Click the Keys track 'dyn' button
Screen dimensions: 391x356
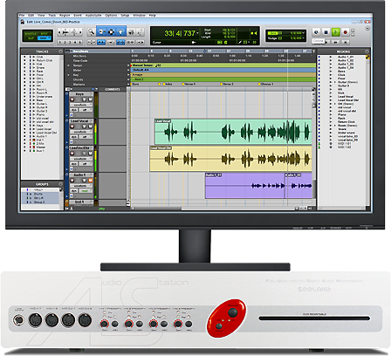click(x=74, y=110)
